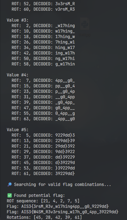Click the magnifying glass emoji before Searching

(9, 184)
